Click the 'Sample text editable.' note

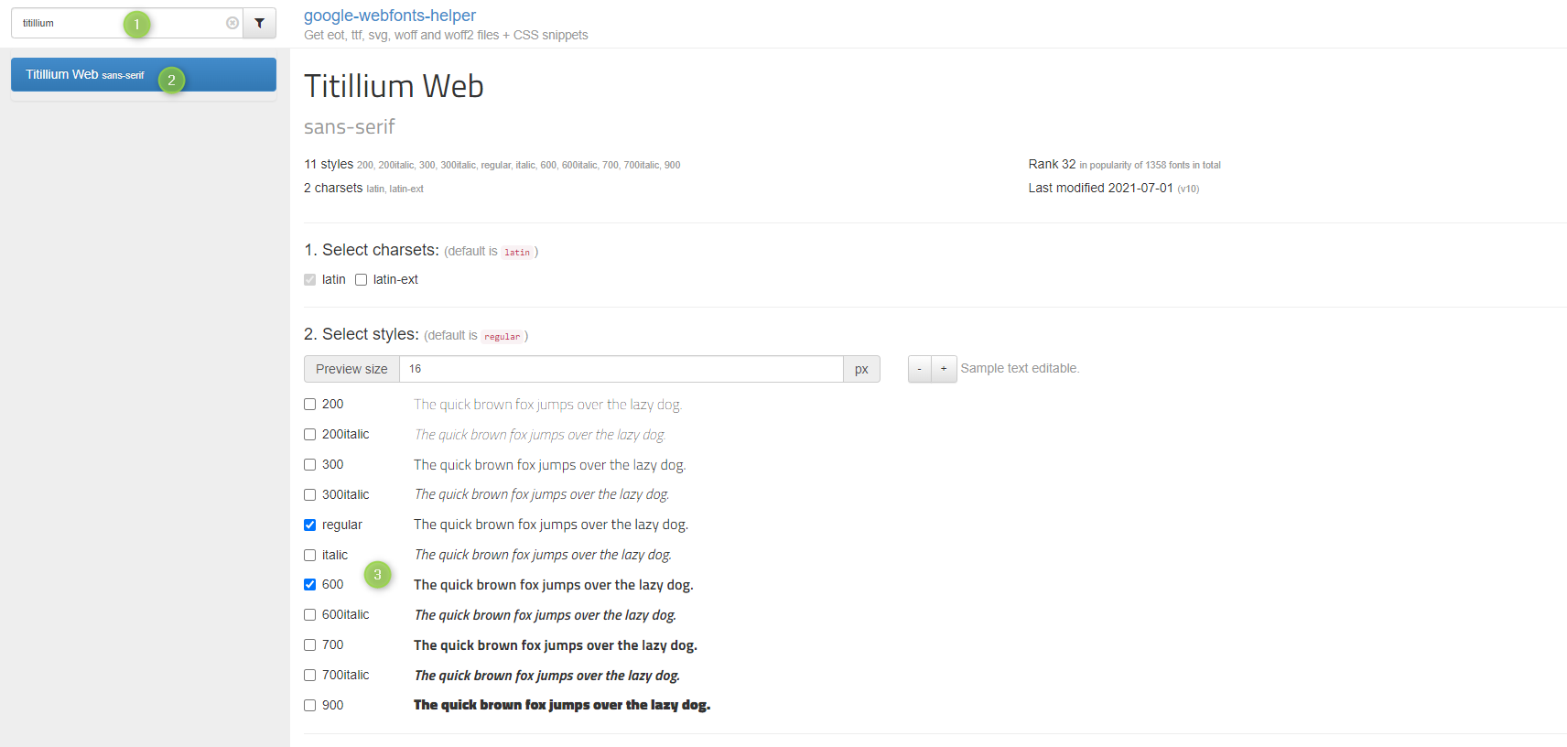click(x=1020, y=369)
